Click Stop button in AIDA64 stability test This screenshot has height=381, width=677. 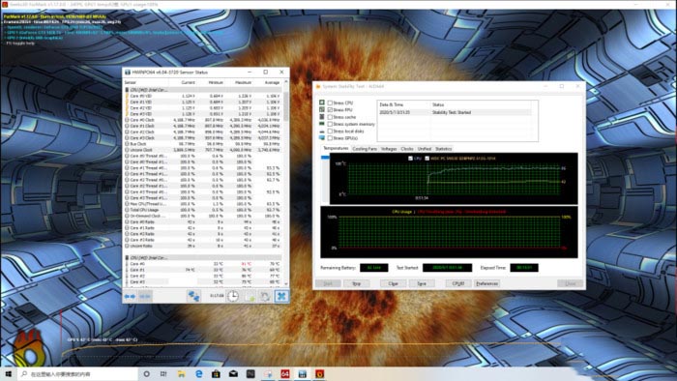[x=356, y=284]
